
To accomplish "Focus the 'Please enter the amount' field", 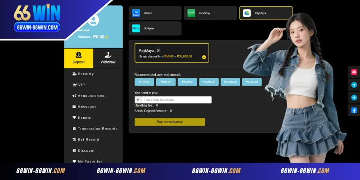I will 176,100.
